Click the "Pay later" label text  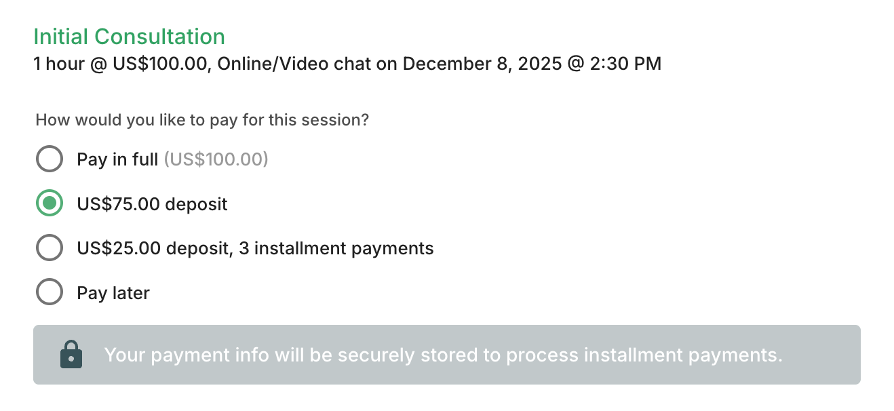pos(113,293)
